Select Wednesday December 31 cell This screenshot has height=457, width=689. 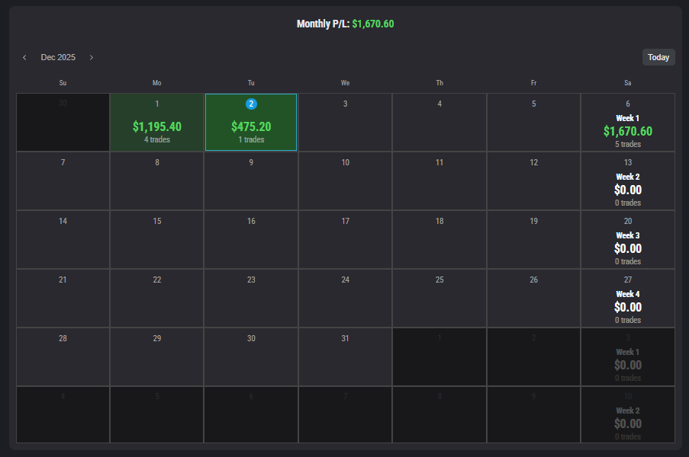[345, 357]
